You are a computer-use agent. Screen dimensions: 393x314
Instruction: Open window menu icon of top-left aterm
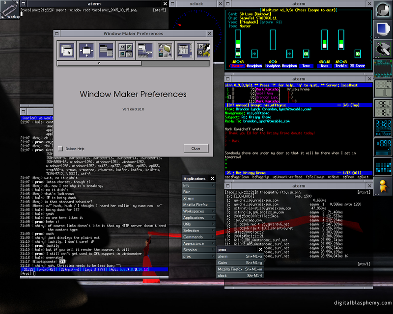point(23,4)
